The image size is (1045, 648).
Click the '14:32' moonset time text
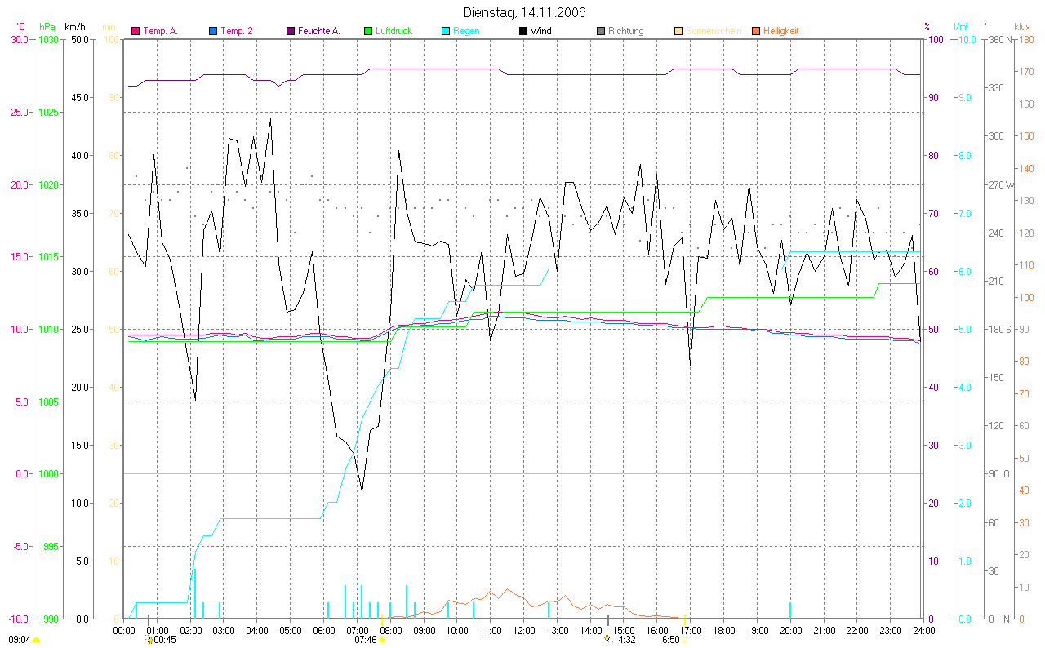click(x=624, y=640)
